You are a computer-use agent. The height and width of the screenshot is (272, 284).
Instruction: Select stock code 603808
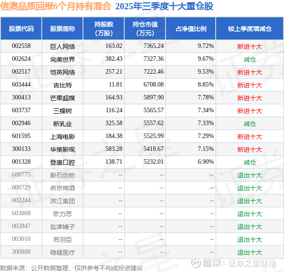tap(21, 213)
